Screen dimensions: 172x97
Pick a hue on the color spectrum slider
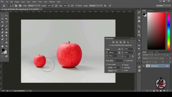(x=169, y=31)
